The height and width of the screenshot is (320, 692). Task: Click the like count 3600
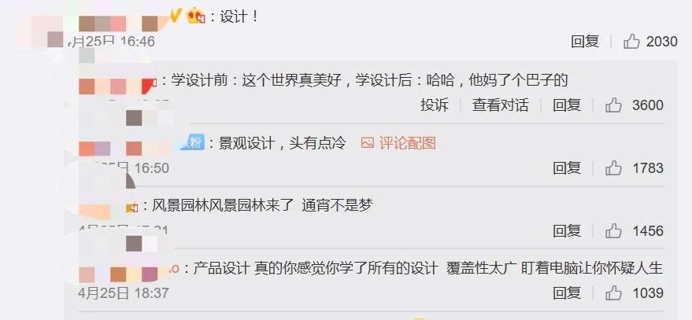(648, 105)
